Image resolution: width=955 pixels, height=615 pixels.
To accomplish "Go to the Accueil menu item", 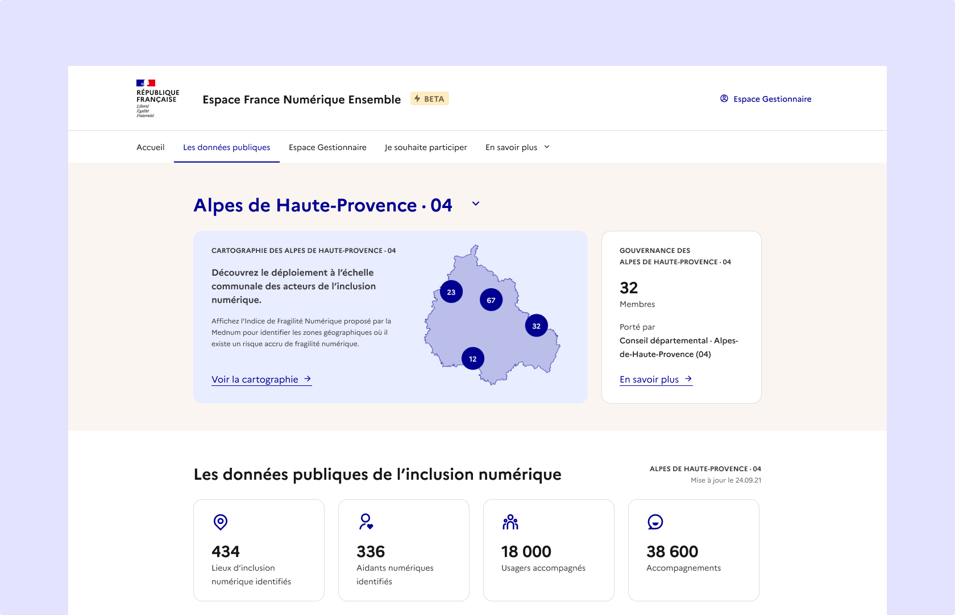I will pyautogui.click(x=150, y=147).
